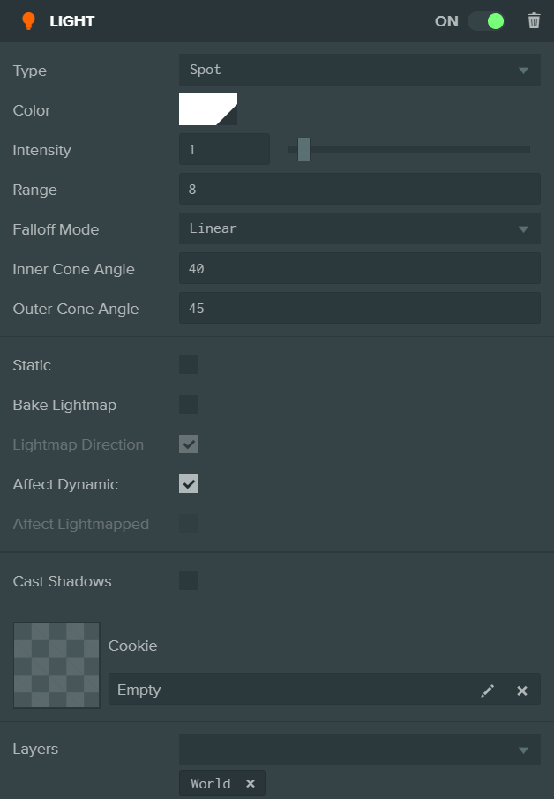
Task: Uncheck the Affect Dynamic checkbox
Action: 188,484
